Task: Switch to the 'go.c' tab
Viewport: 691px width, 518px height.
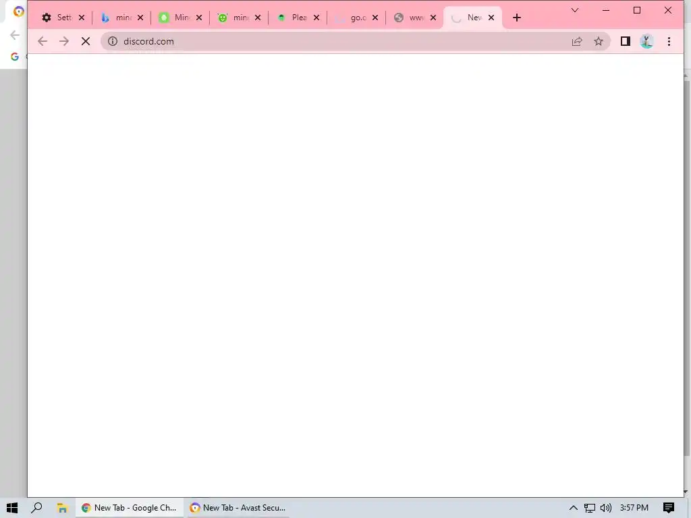Action: [x=351, y=18]
